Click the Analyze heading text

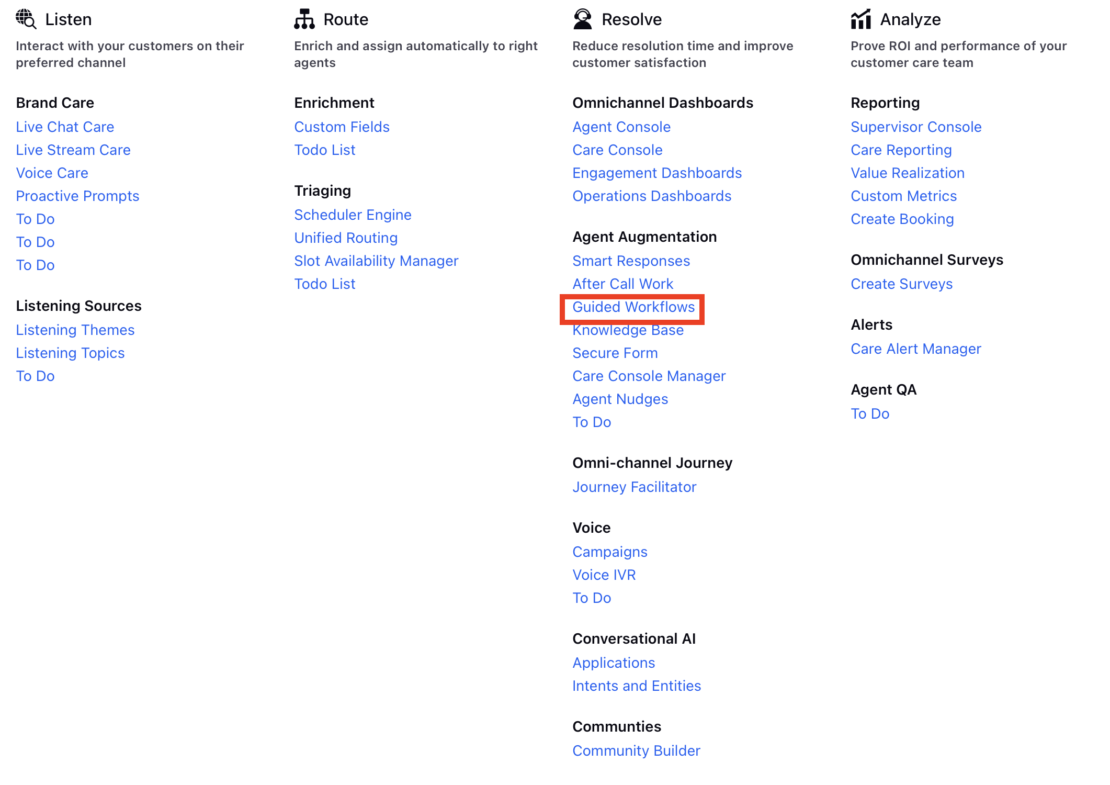point(910,19)
